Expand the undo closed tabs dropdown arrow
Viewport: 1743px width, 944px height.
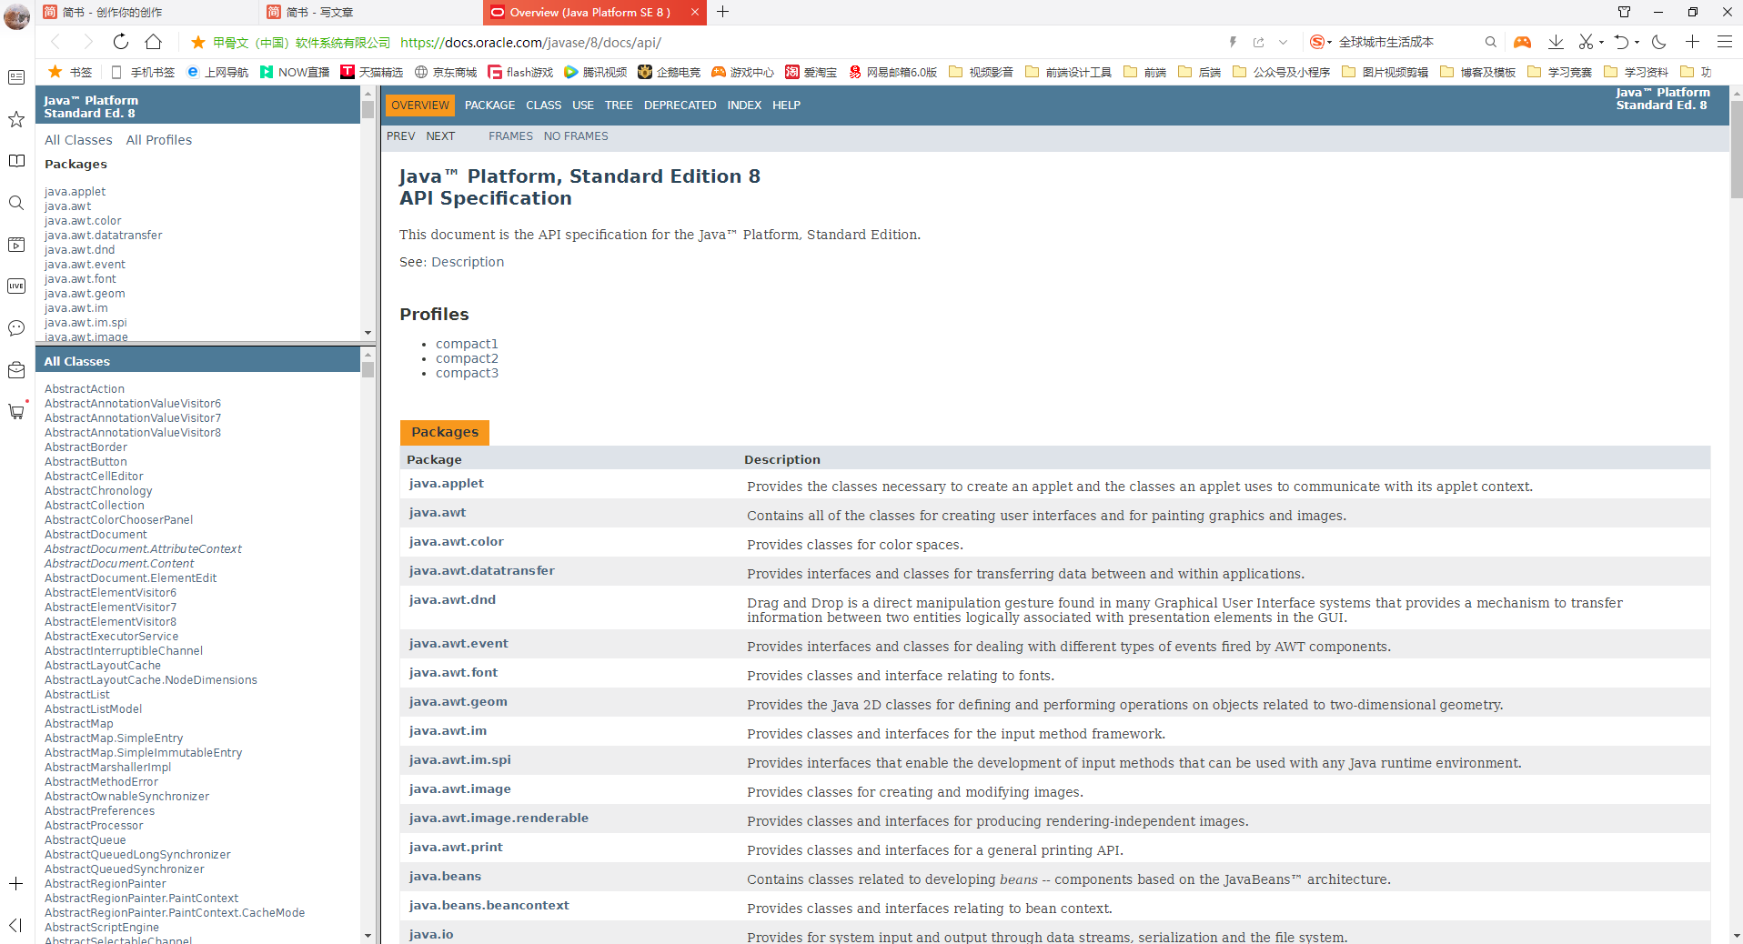point(1637,42)
